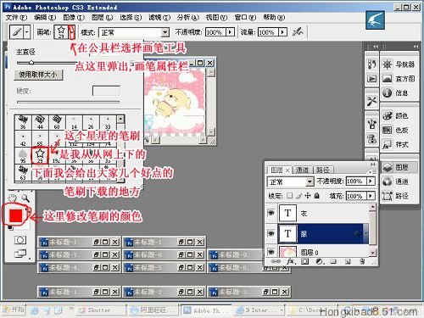Open the brush preset picker arrow
The height and width of the screenshot is (318, 424).
click(72, 32)
